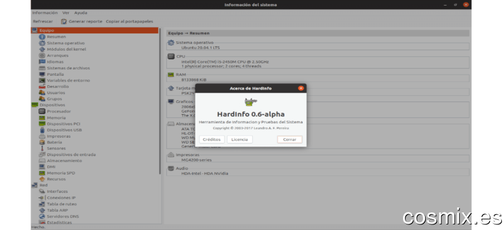Click the Créditos button
The image size is (503, 230).
[212, 140]
